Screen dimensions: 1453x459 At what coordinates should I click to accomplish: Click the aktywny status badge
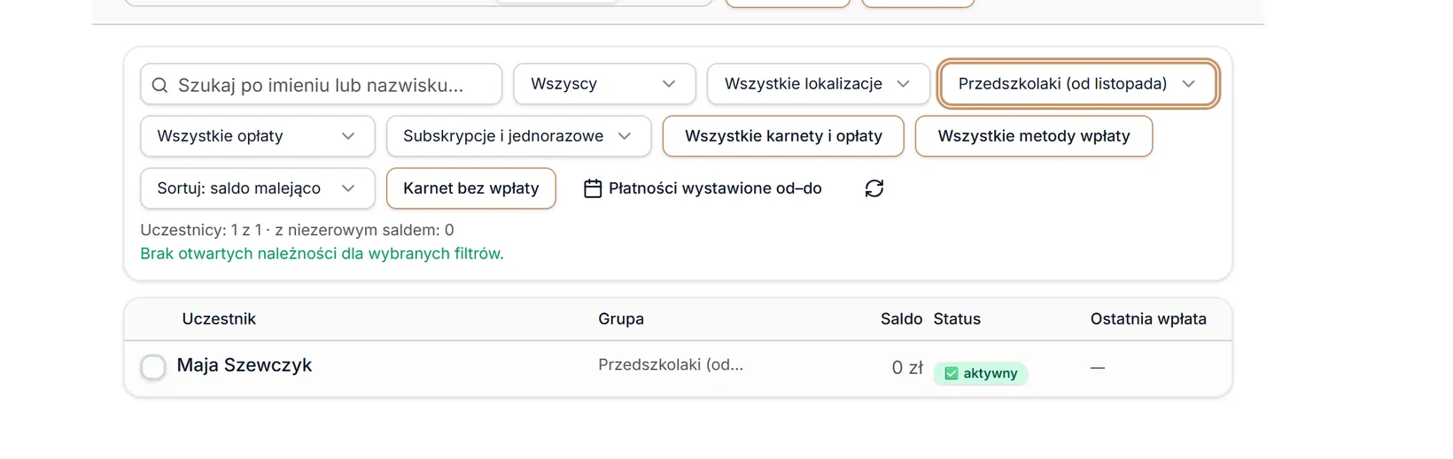point(981,373)
